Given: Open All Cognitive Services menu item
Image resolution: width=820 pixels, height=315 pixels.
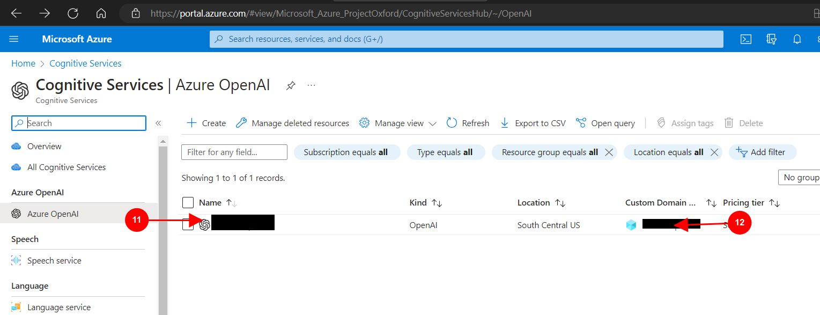Looking at the screenshot, I should tap(67, 167).
